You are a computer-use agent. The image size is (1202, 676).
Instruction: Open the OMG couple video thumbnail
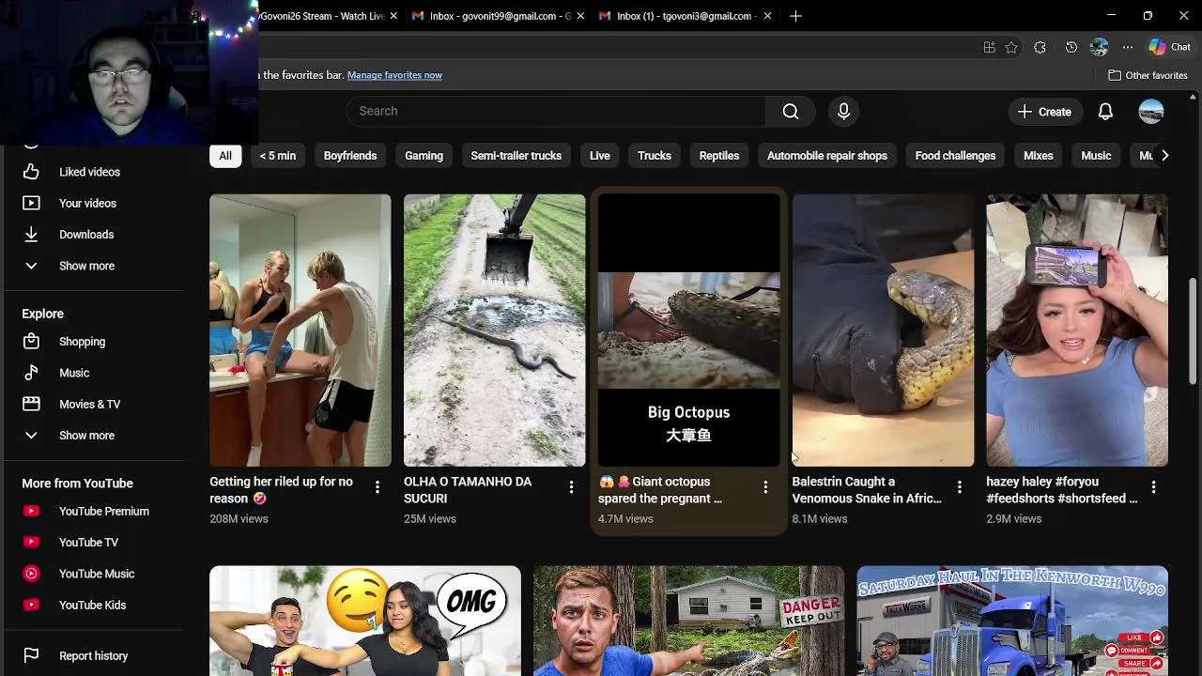coord(365,621)
